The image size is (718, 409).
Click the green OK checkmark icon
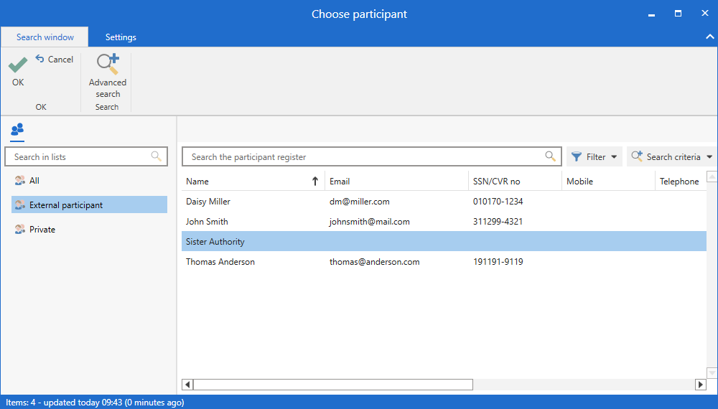pyautogui.click(x=18, y=66)
